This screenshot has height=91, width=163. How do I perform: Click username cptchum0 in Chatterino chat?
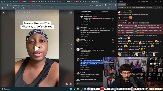126,50
